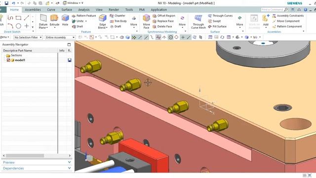The width and height of the screenshot is (316, 178).
Task: Click the Find a Command search box
Action: (x=275, y=9)
